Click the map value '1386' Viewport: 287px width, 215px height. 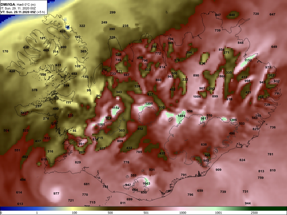[x=233, y=120]
